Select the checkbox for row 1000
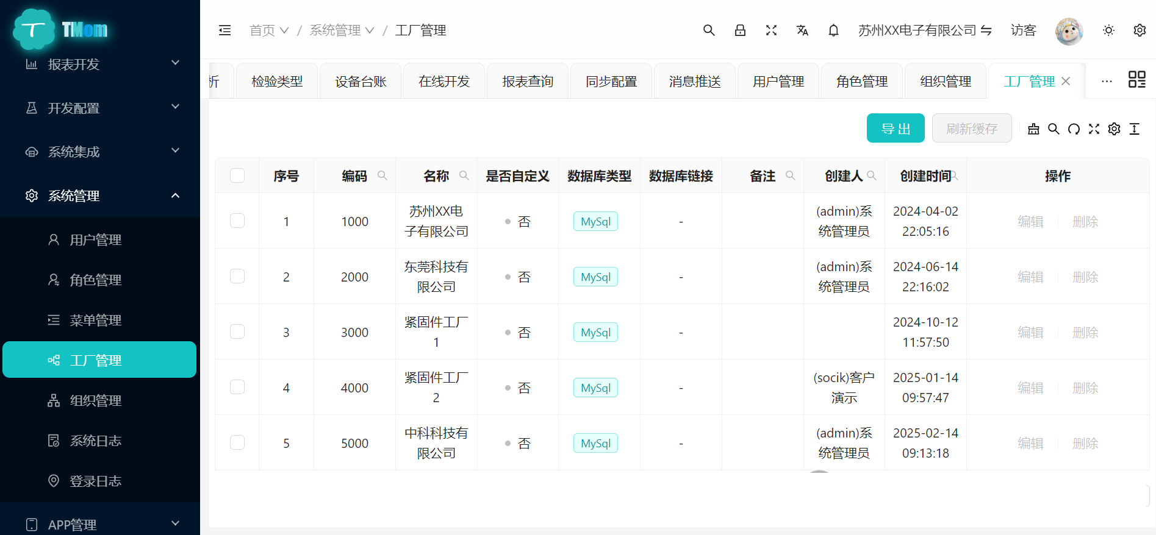 [237, 221]
